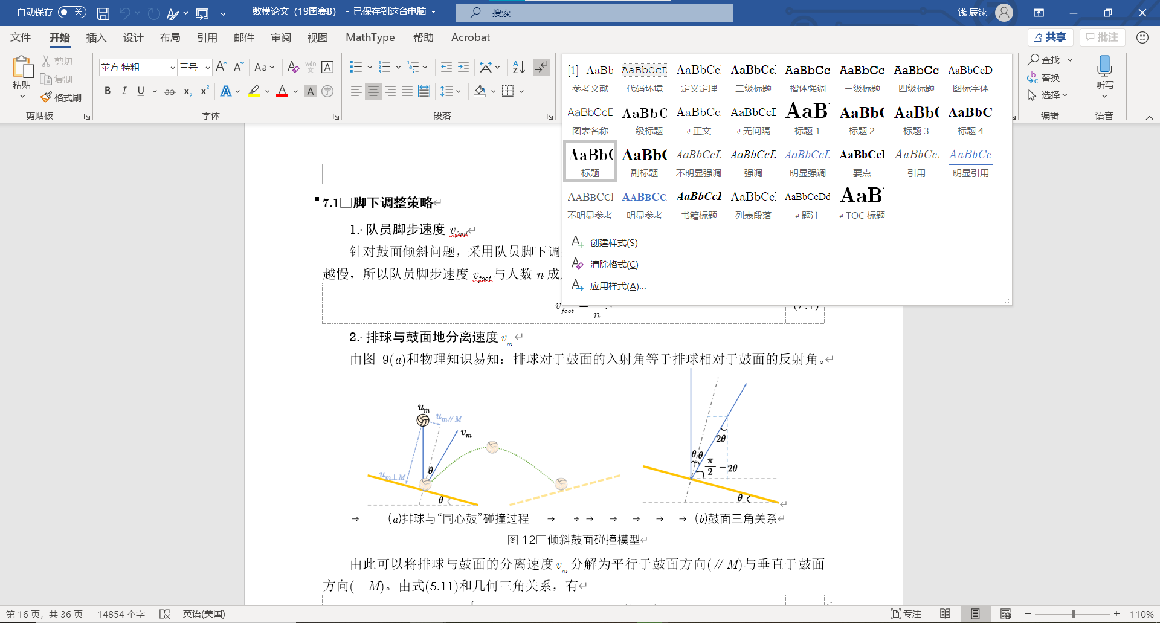The height and width of the screenshot is (623, 1160).
Task: Click the zoom slider in status bar
Action: coord(1073,614)
